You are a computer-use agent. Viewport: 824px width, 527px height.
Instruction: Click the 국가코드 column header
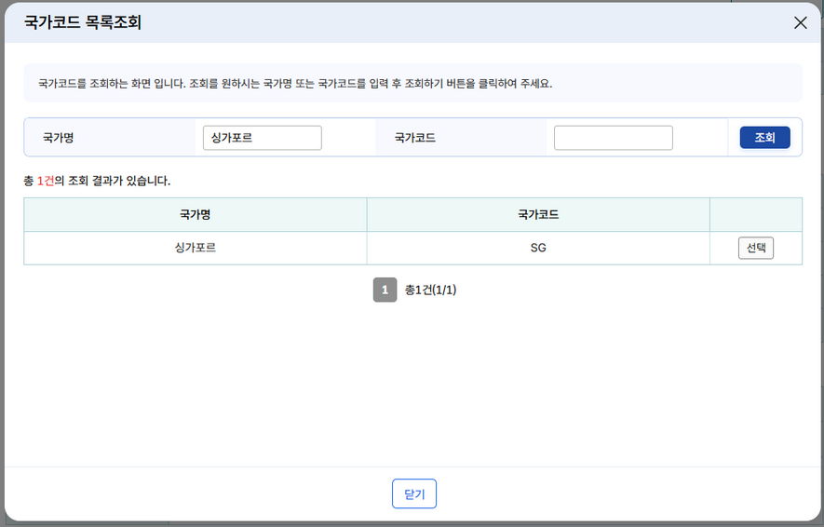(x=538, y=214)
